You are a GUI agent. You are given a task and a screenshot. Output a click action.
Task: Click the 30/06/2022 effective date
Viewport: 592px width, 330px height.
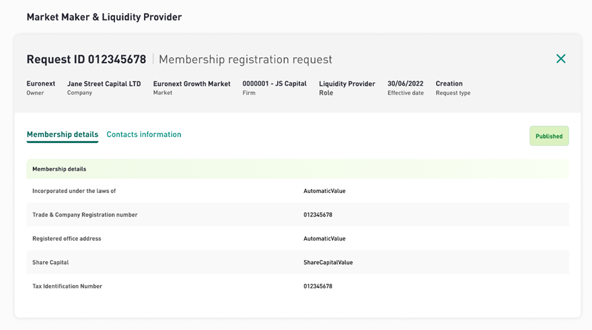406,84
